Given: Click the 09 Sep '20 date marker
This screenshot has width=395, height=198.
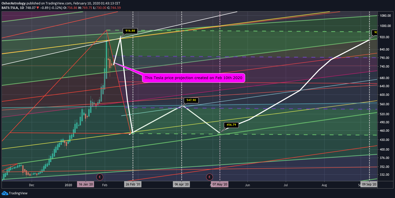Looking at the screenshot, I should point(369,184).
